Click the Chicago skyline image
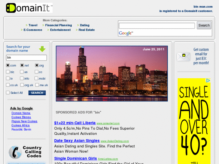This screenshot has height=164, width=219. pos(112,73)
